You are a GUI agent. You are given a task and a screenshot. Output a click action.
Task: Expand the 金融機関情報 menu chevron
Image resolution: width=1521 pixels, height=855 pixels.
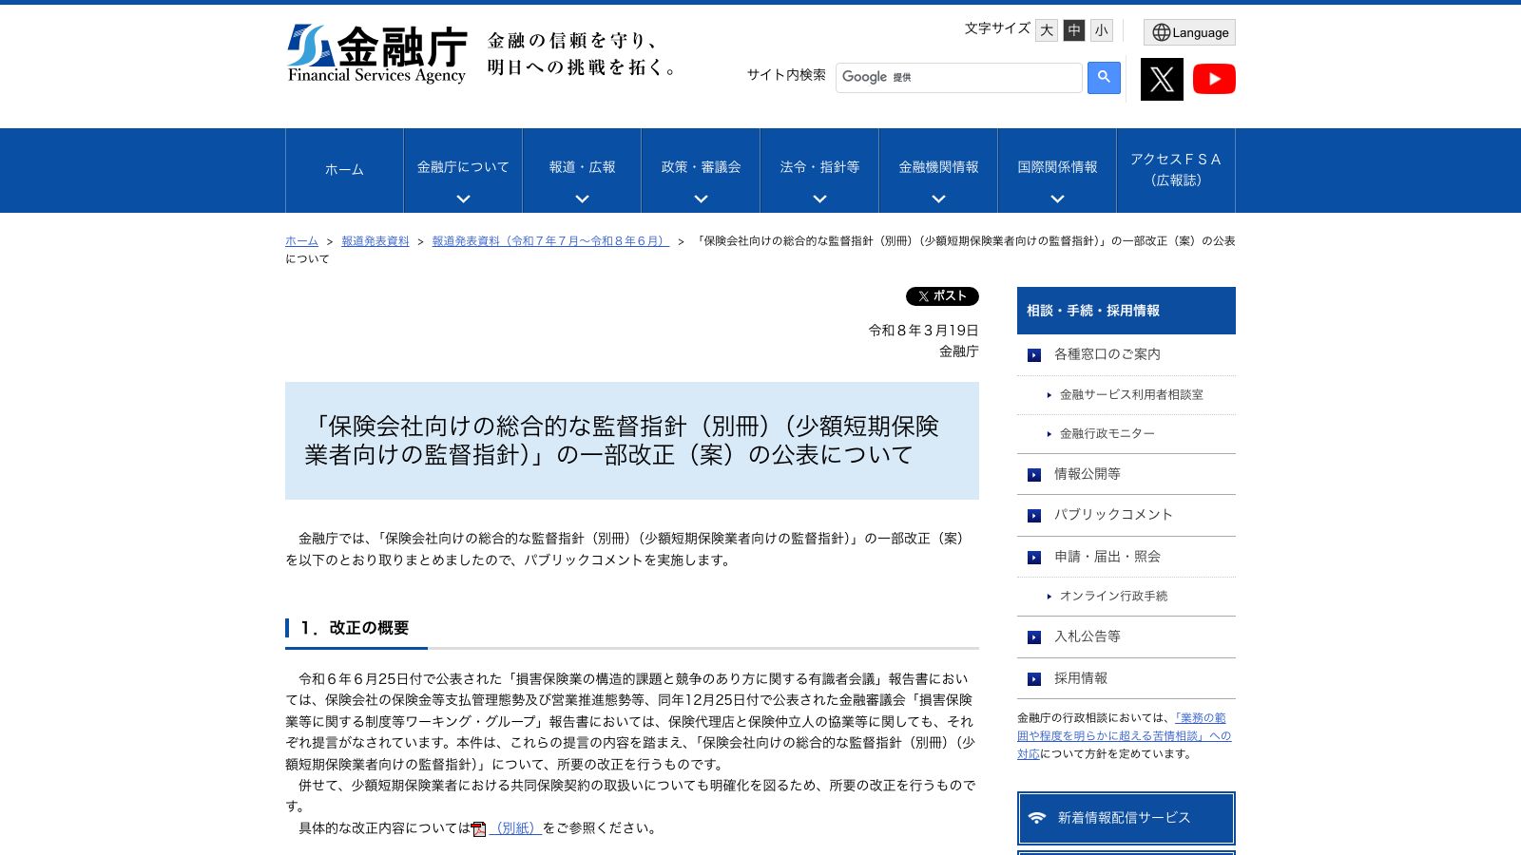click(938, 199)
